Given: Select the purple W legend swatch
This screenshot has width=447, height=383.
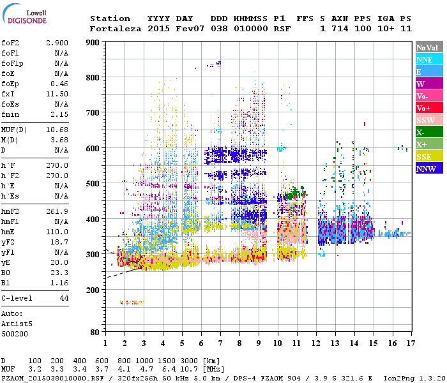Looking at the screenshot, I should coord(427,84).
